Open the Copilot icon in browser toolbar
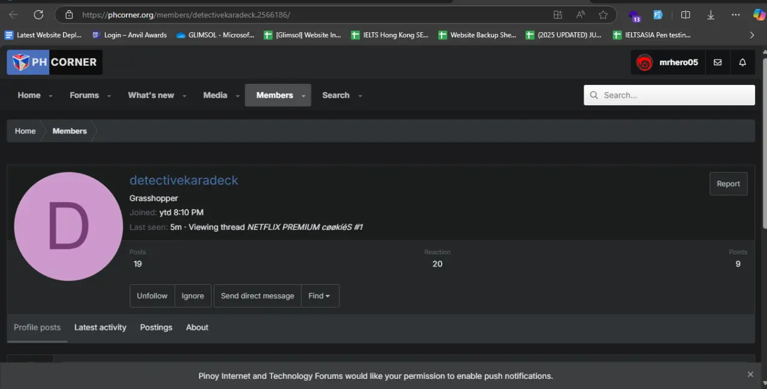 tap(759, 15)
